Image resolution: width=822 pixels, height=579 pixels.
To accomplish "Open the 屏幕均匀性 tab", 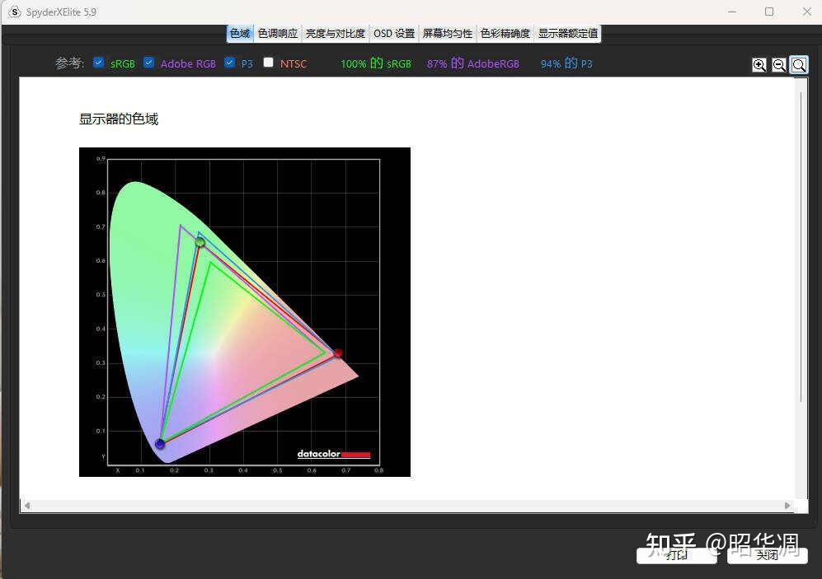I will click(448, 34).
